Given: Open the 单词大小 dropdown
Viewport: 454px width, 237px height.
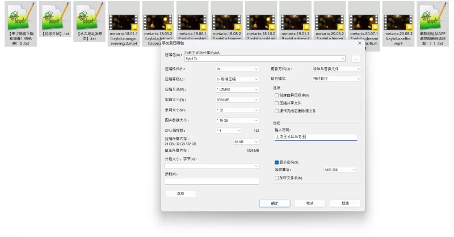Looking at the screenshot, I should [237, 110].
